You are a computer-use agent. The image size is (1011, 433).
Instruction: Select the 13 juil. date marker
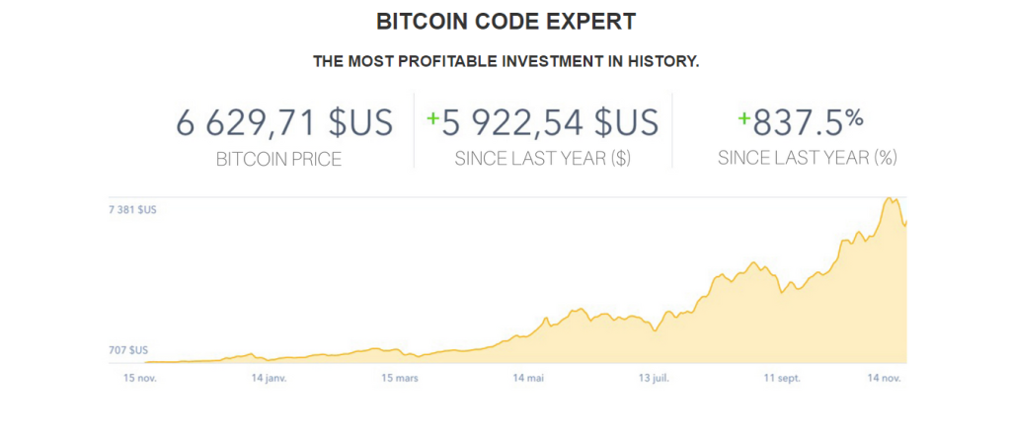coord(653,378)
